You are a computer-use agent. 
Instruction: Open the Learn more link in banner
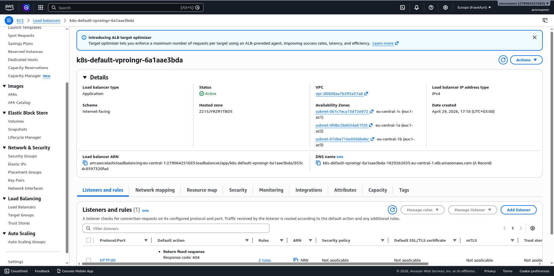[385, 43]
